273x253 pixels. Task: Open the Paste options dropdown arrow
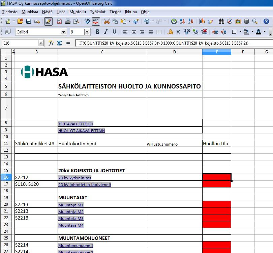(x=129, y=21)
